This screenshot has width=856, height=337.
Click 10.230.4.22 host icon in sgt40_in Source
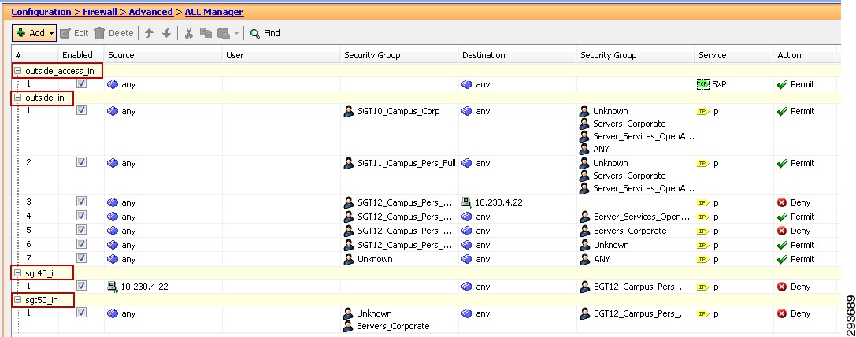tap(113, 287)
